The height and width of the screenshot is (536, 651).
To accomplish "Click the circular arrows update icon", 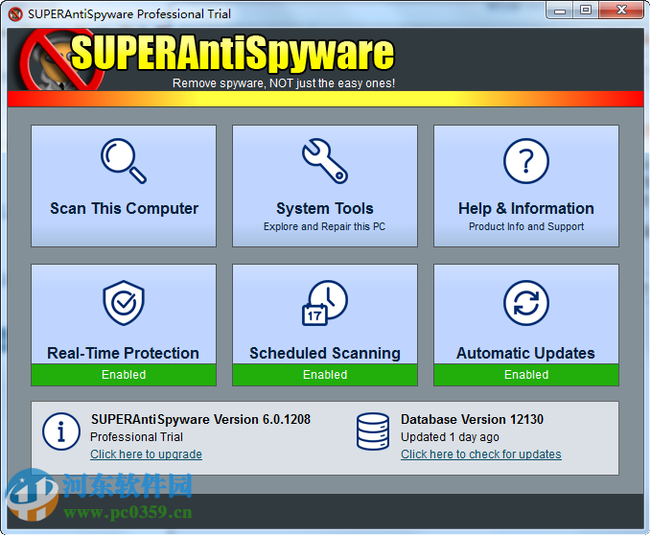I will point(526,303).
